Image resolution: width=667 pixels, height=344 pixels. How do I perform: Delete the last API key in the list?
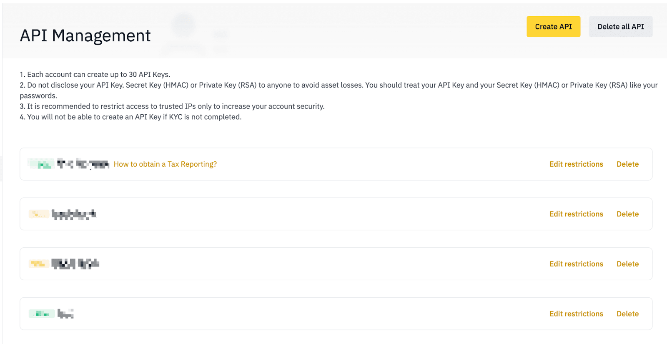point(627,314)
